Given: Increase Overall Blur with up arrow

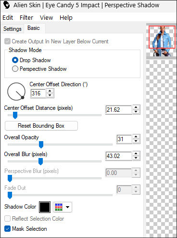Looking at the screenshot, I should click(x=136, y=154).
